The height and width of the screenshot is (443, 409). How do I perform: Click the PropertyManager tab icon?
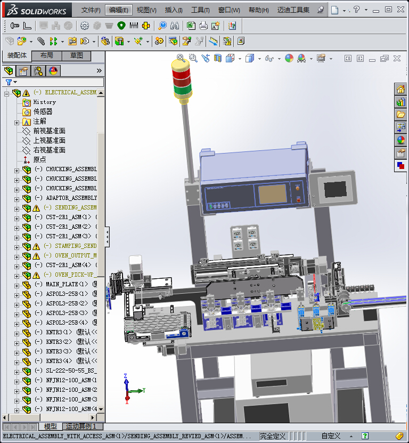point(23,71)
